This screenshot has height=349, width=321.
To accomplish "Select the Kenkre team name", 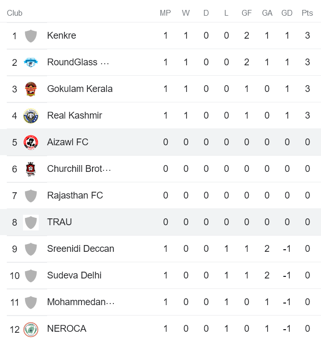I will [62, 36].
